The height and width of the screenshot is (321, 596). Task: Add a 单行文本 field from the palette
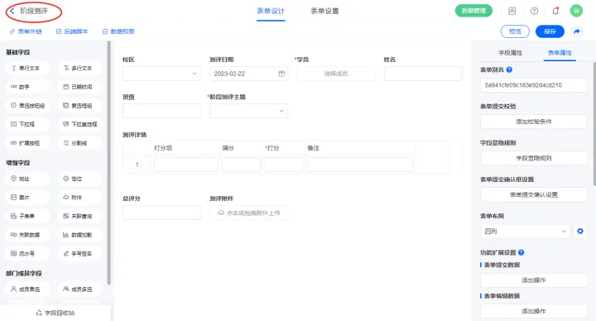click(27, 69)
